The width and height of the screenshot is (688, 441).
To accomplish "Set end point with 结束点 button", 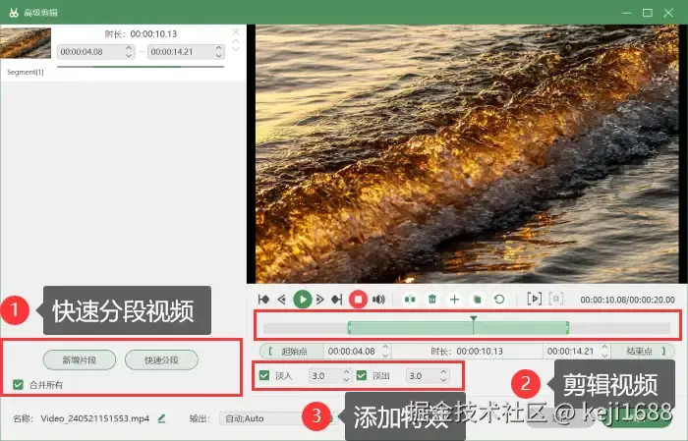I will click(x=643, y=352).
